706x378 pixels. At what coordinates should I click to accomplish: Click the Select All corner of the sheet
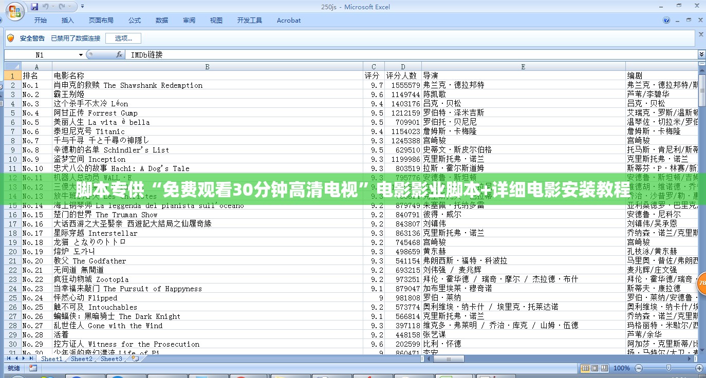click(x=12, y=66)
